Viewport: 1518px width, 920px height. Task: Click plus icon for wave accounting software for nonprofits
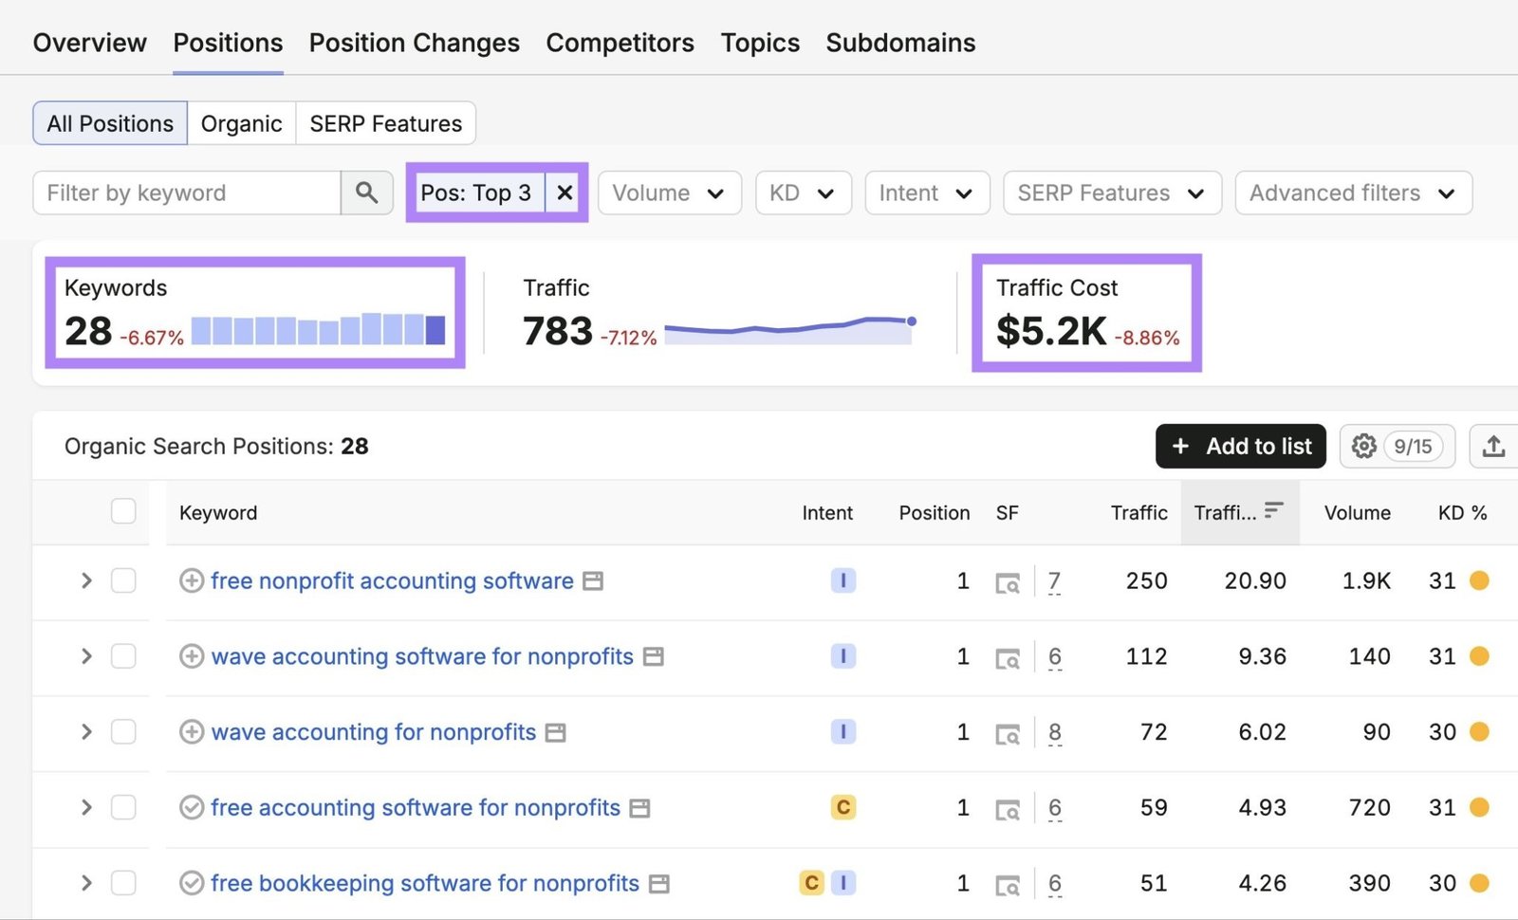pyautogui.click(x=192, y=656)
